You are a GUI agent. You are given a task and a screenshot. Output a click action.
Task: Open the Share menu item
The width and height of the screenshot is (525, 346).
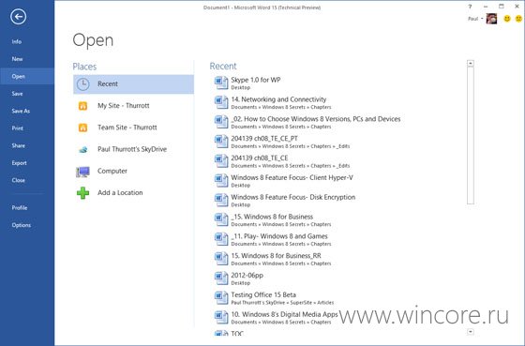pyautogui.click(x=19, y=145)
